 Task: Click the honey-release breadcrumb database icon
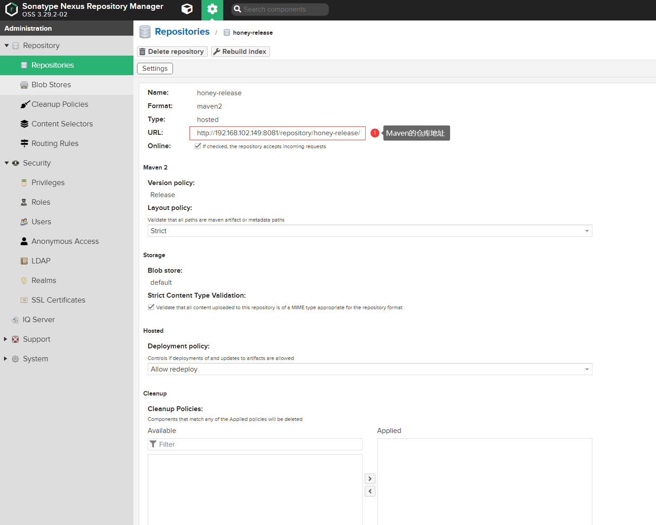coord(227,32)
